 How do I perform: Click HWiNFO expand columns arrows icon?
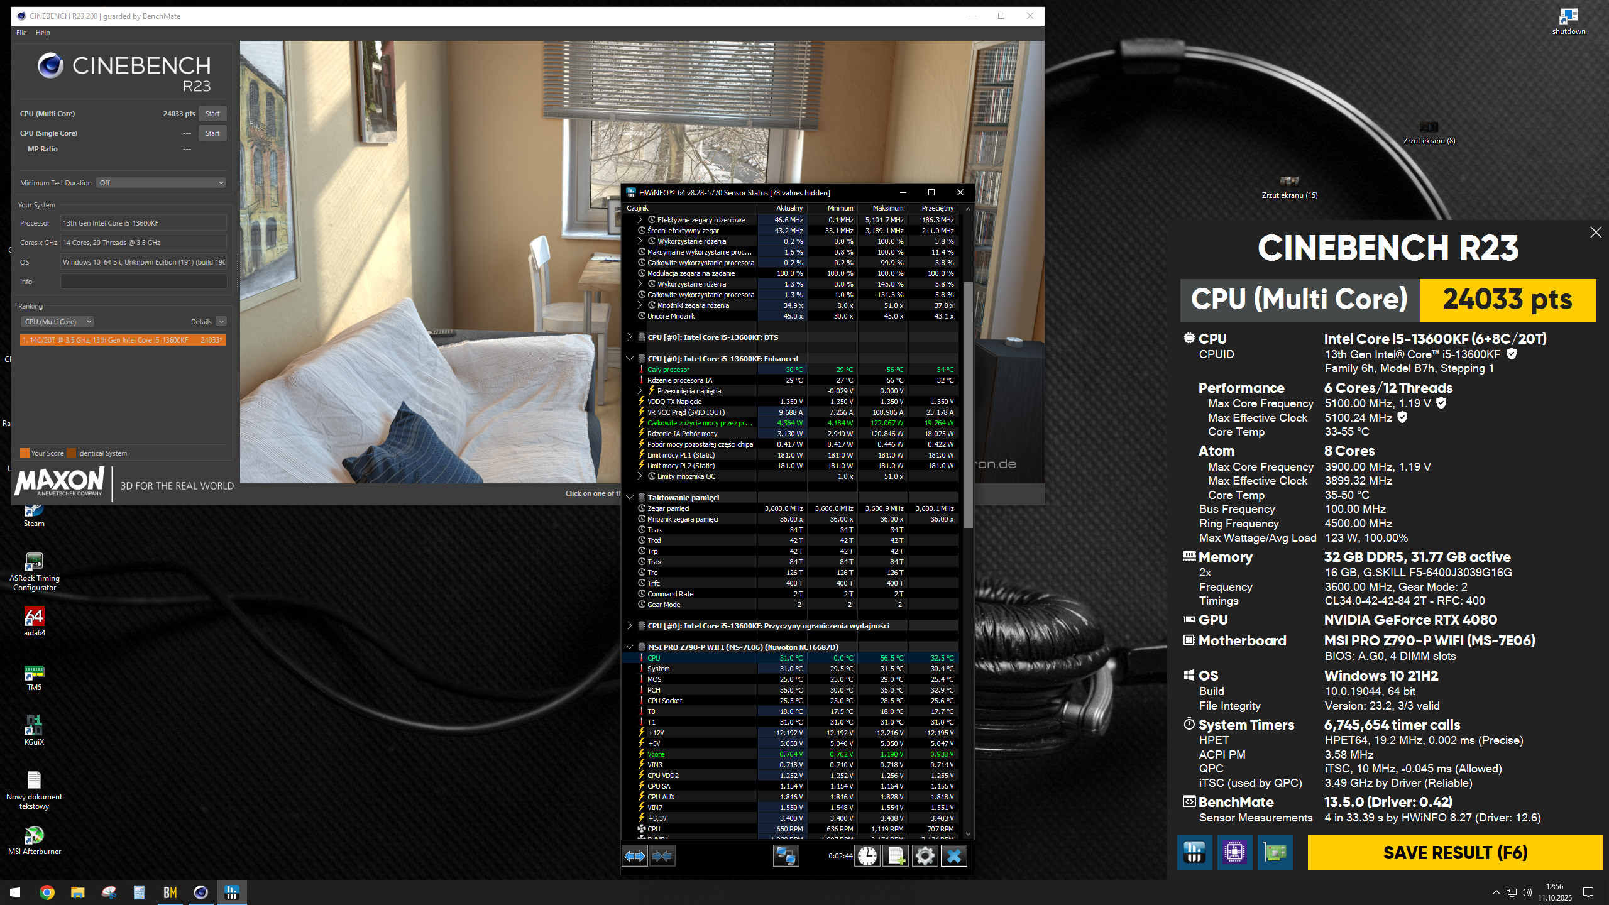[x=634, y=855]
